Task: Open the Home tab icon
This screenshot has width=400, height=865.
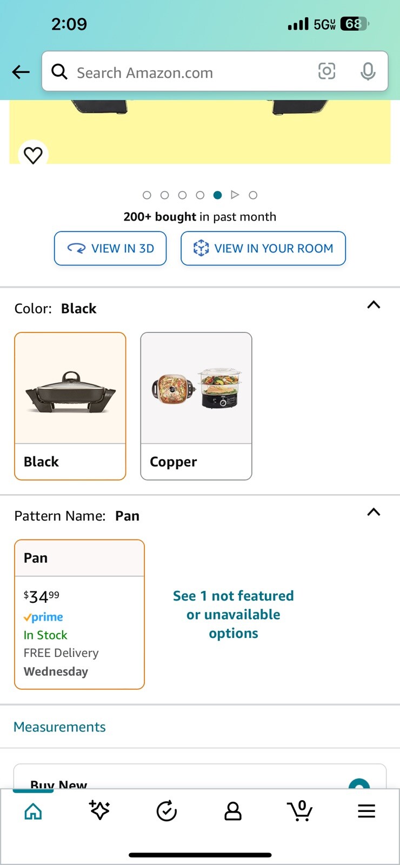Action: pos(33,811)
